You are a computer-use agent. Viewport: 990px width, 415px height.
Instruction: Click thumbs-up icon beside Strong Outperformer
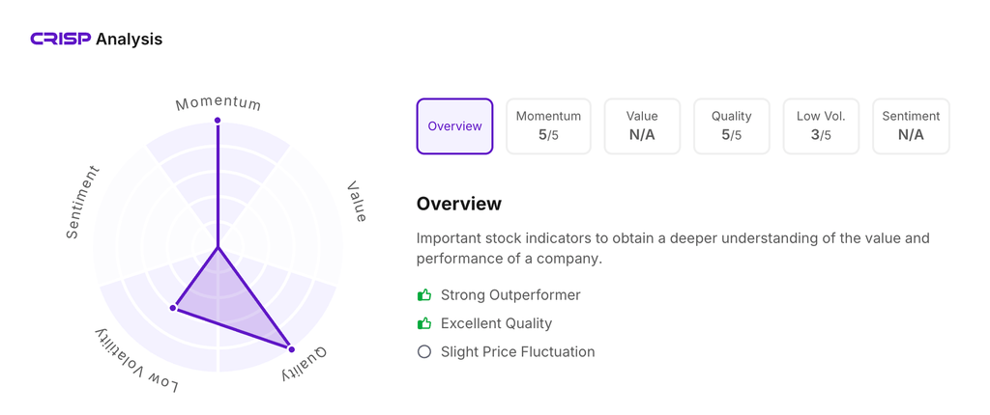[x=424, y=295]
